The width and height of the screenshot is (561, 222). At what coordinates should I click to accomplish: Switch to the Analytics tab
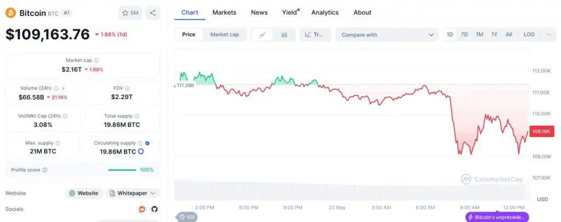(x=325, y=12)
